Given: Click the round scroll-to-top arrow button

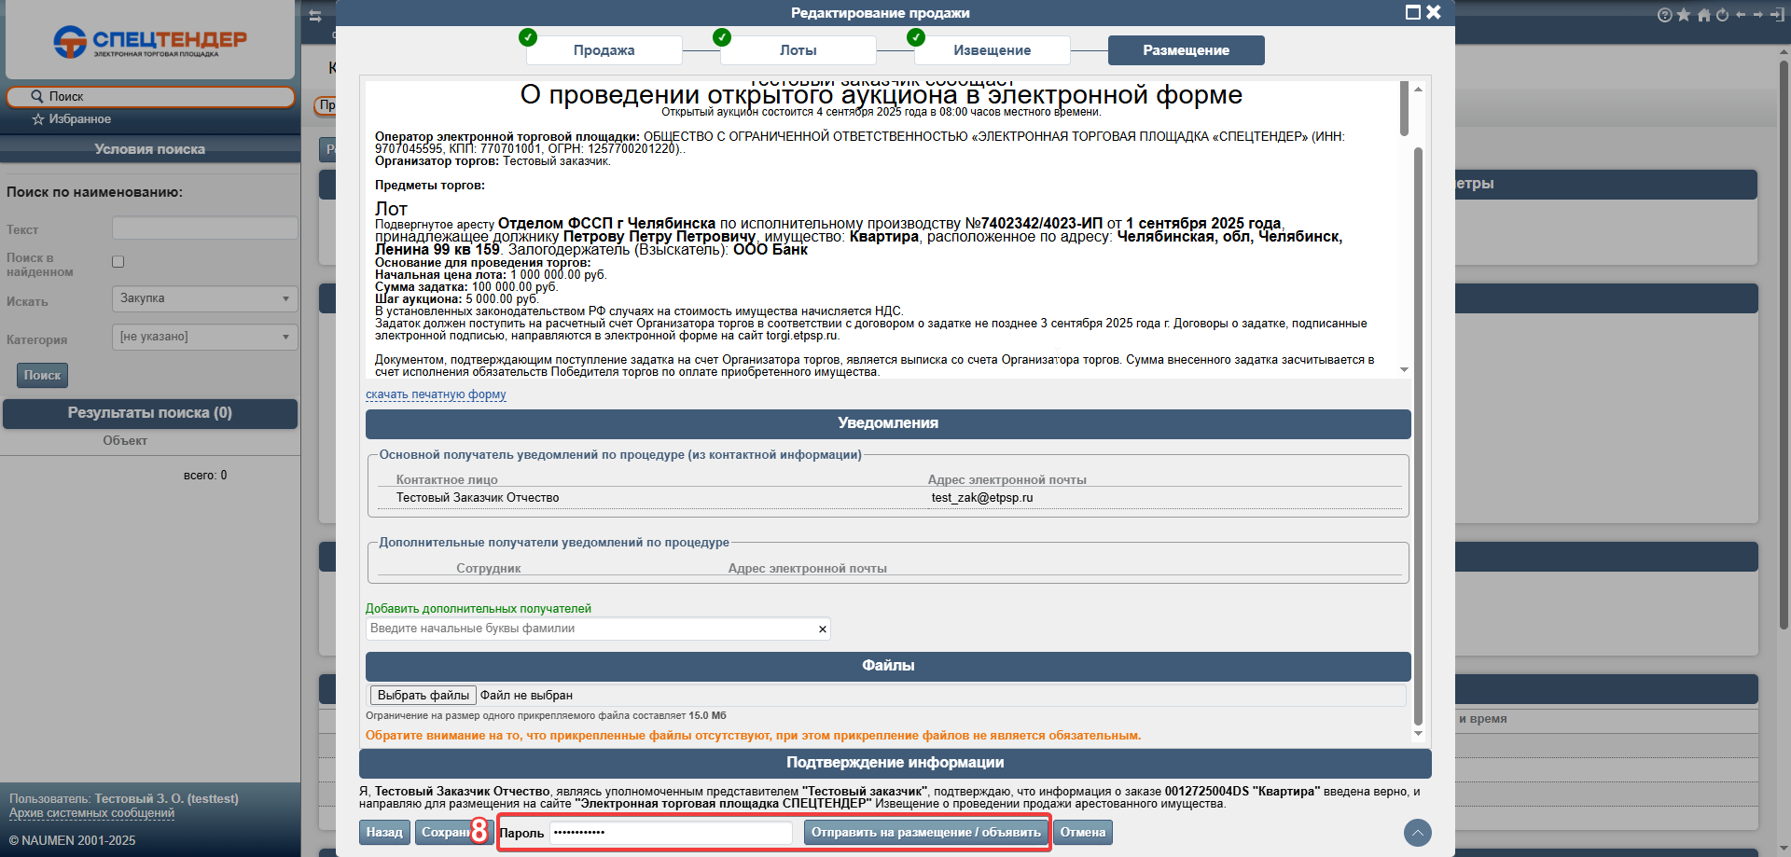Looking at the screenshot, I should pos(1417,833).
